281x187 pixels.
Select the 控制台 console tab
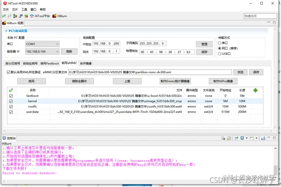click(x=9, y=138)
